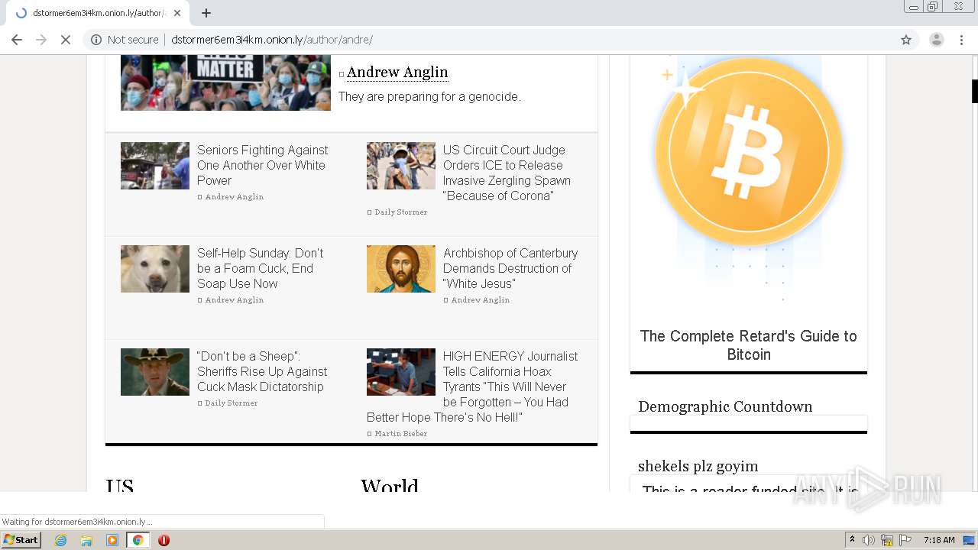The image size is (978, 550).
Task: Click the Daily Stormer byline under ICE article
Action: [x=400, y=212]
